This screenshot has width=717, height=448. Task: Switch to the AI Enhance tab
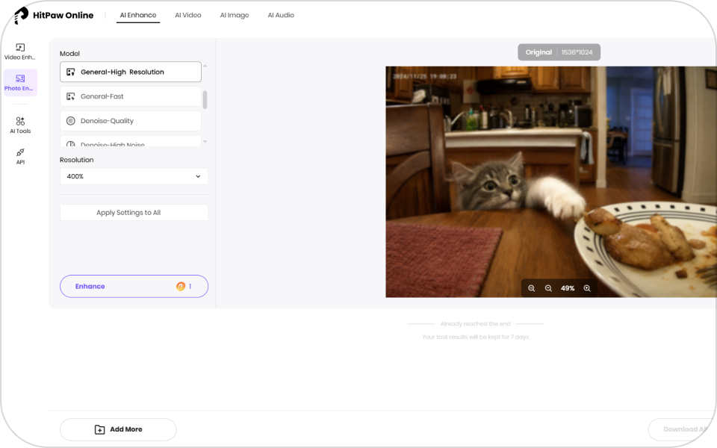click(x=138, y=15)
